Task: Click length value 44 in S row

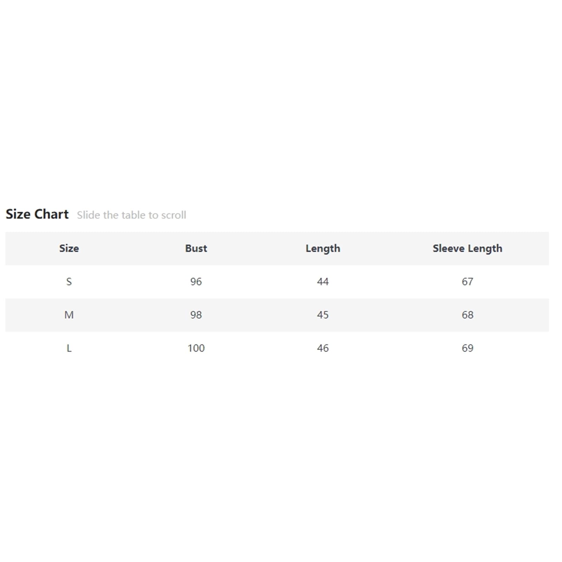Action: [323, 281]
